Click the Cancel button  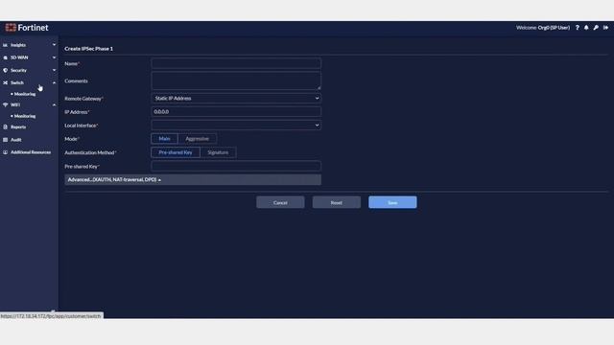click(280, 202)
